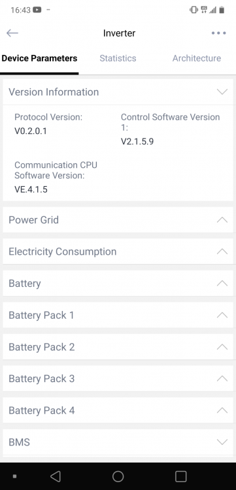Screen dimensions: 236x490
Task: Switch to the Architecture tab
Action: [197, 58]
